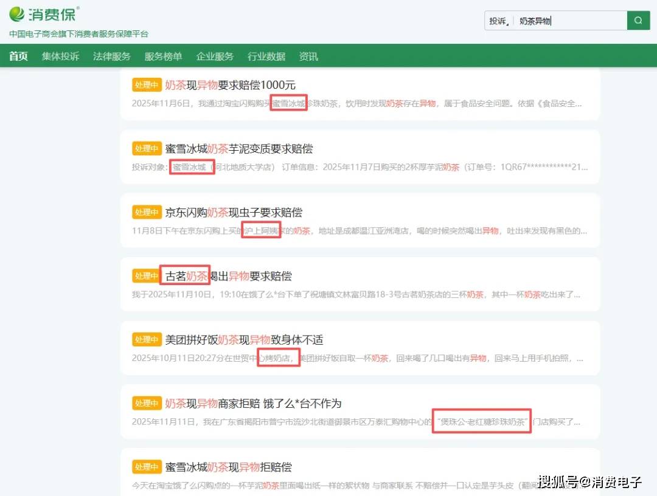Open the 投诉 search type dropdown

[x=499, y=21]
